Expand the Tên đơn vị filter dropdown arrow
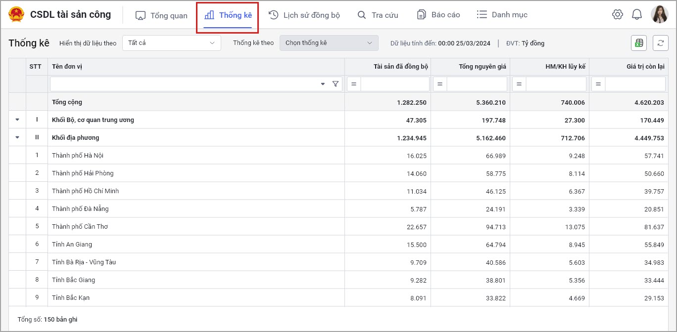This screenshot has height=332, width=677. 323,84
